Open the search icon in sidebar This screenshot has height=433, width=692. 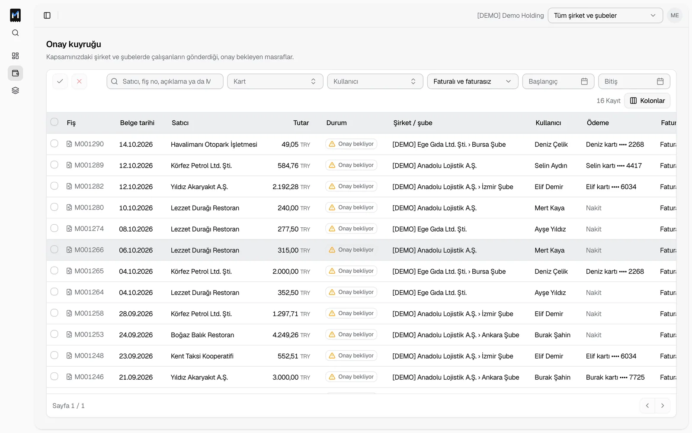(x=15, y=33)
